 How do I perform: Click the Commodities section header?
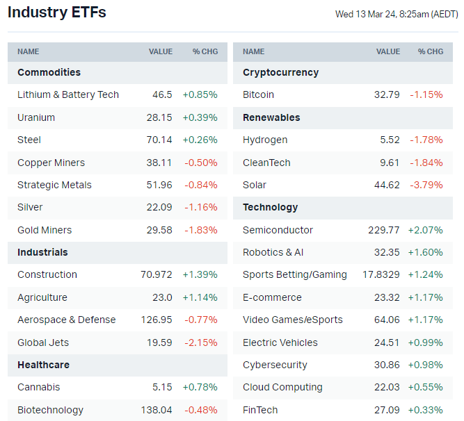[x=49, y=72]
